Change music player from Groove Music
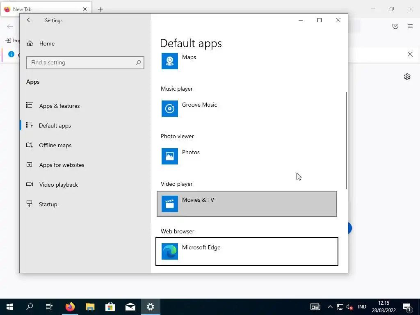Image resolution: width=420 pixels, height=315 pixels. (247, 108)
